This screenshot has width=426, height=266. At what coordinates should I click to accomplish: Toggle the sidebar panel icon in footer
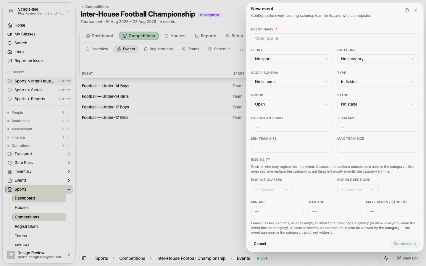pyautogui.click(x=84, y=258)
